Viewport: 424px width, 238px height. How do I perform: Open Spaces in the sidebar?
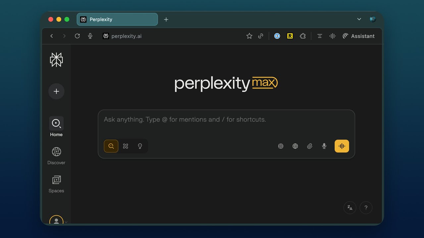56,184
